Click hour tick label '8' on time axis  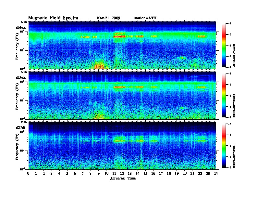point(91,173)
